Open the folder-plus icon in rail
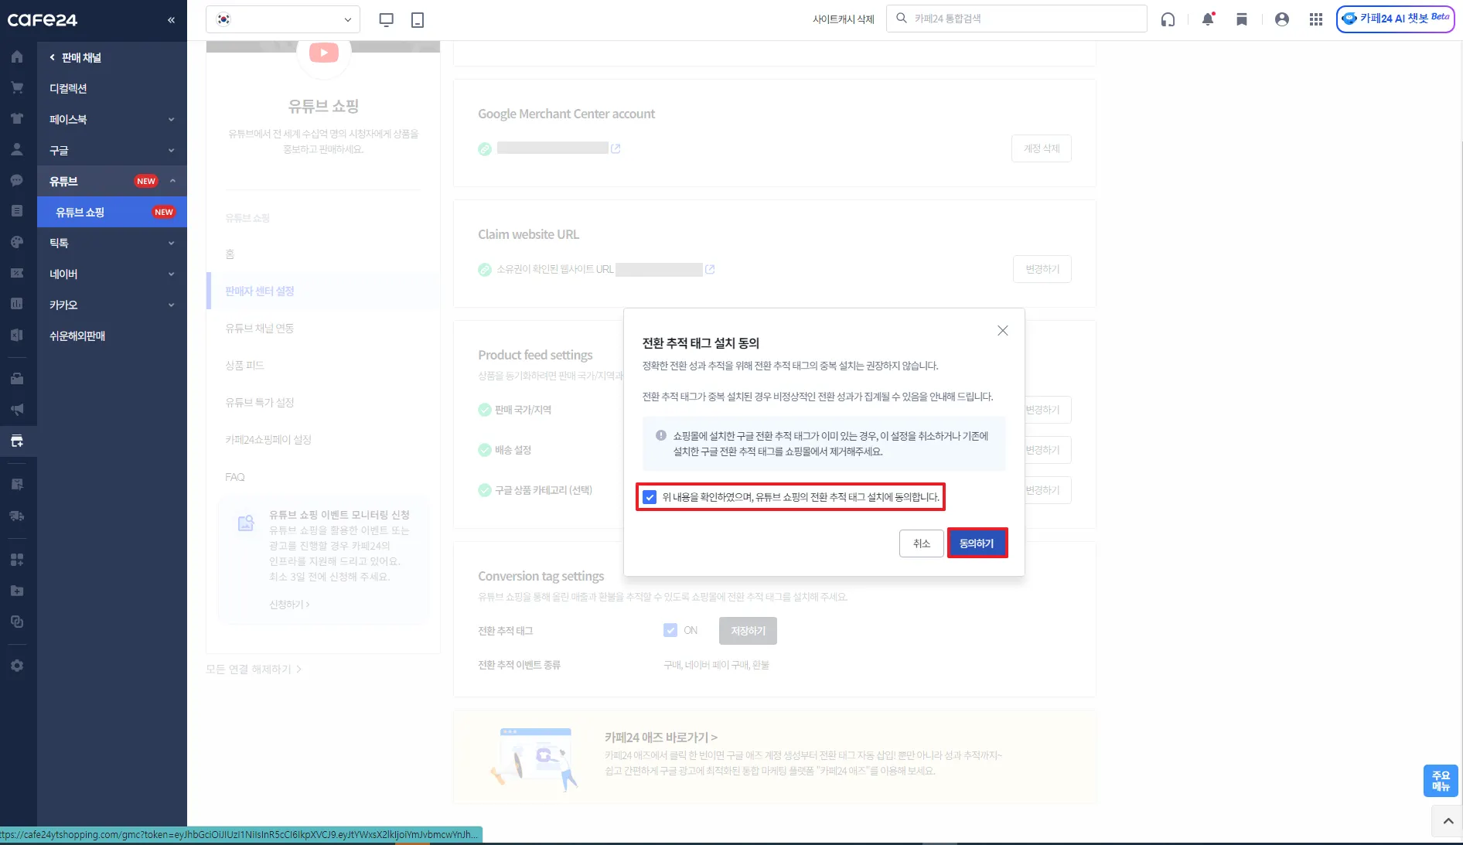1463x845 pixels. 17,591
